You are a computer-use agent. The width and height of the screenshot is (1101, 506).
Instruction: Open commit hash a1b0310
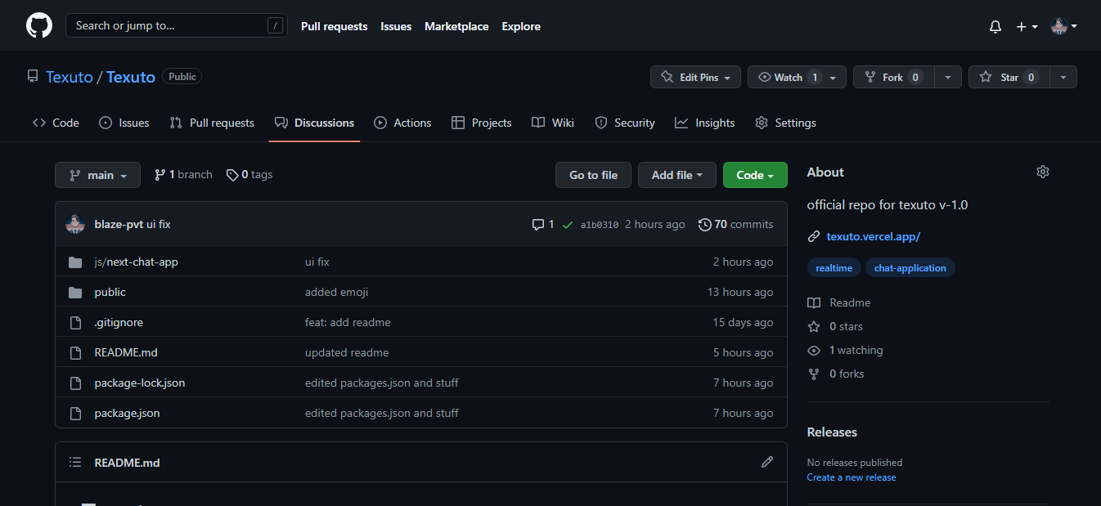click(x=600, y=225)
